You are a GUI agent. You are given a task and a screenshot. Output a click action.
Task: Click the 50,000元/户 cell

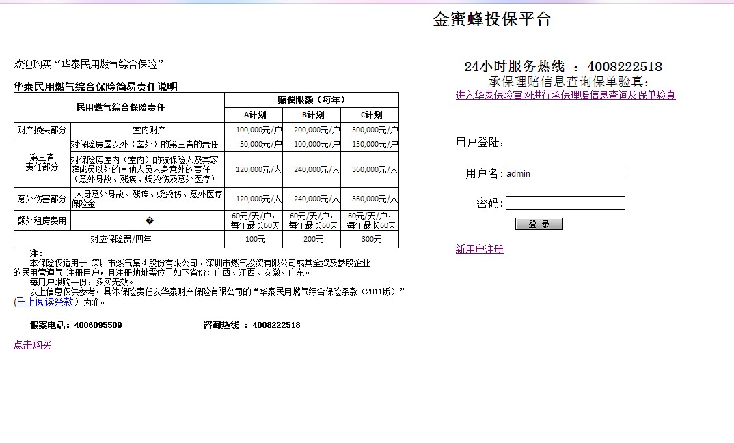pos(254,145)
